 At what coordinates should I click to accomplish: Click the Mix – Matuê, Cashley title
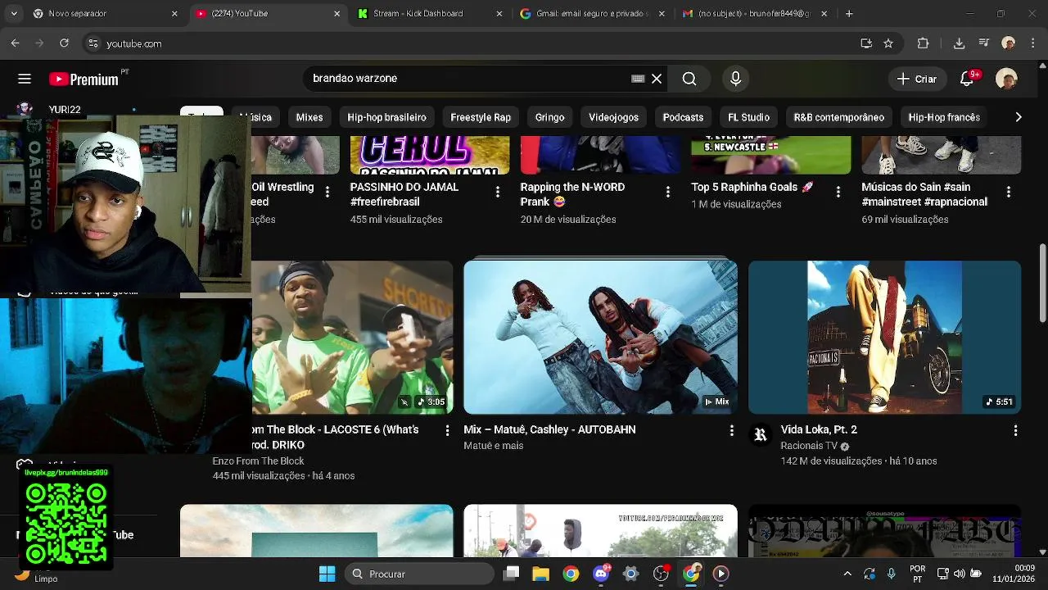[549, 429]
